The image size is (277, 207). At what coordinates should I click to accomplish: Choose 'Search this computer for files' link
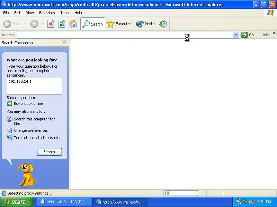[x=34, y=121]
